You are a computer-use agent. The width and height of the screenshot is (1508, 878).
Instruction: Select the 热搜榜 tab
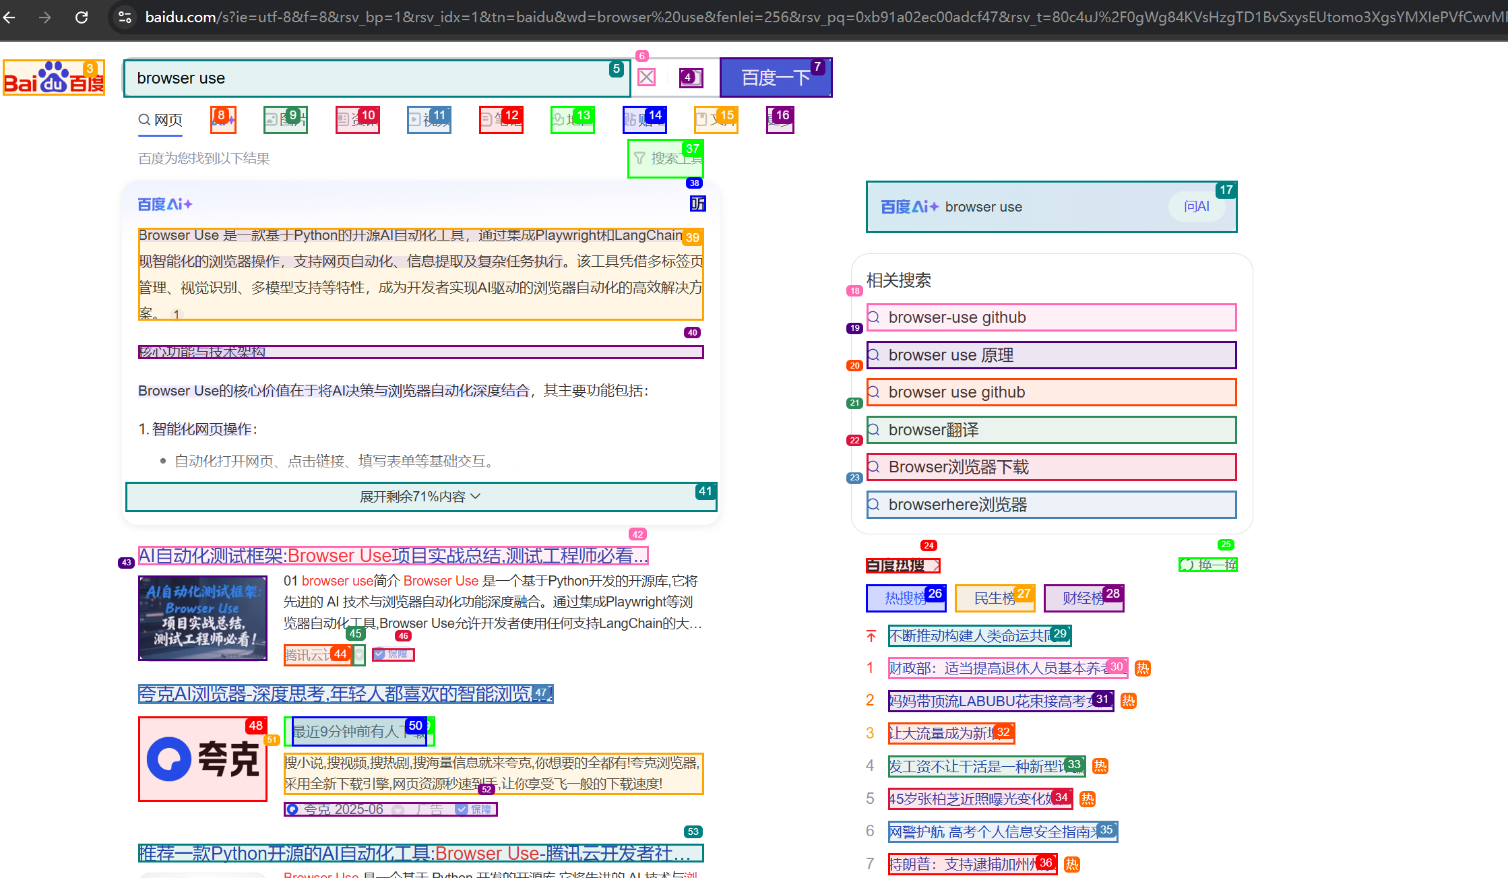coord(906,598)
